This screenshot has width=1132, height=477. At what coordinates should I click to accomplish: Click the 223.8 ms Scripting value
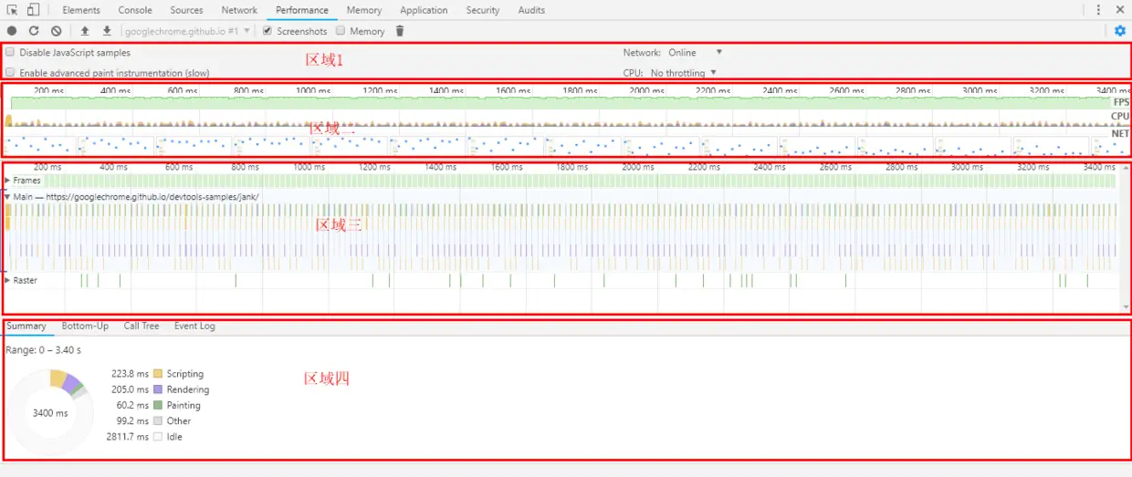tap(130, 374)
